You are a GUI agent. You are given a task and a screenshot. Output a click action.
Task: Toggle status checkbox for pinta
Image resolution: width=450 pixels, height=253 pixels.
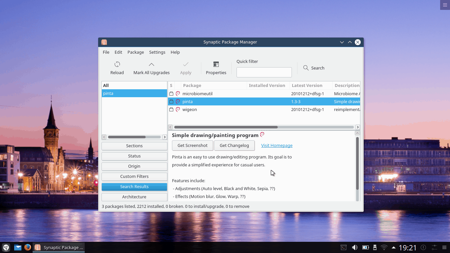click(171, 101)
